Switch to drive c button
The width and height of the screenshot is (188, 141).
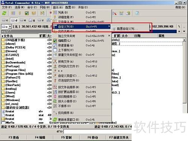click(x=5, y=20)
